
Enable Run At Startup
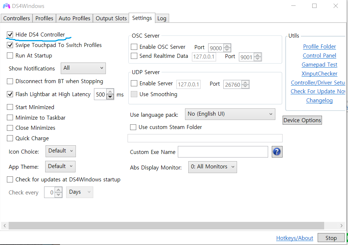tap(10, 56)
